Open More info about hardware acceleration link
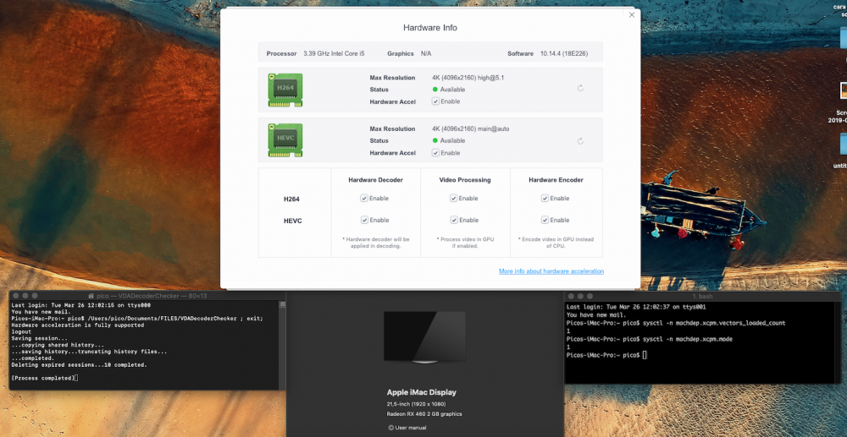This screenshot has width=847, height=437. [x=551, y=271]
